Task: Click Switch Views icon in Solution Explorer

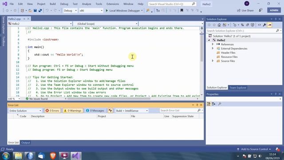Action: (x=225, y=25)
